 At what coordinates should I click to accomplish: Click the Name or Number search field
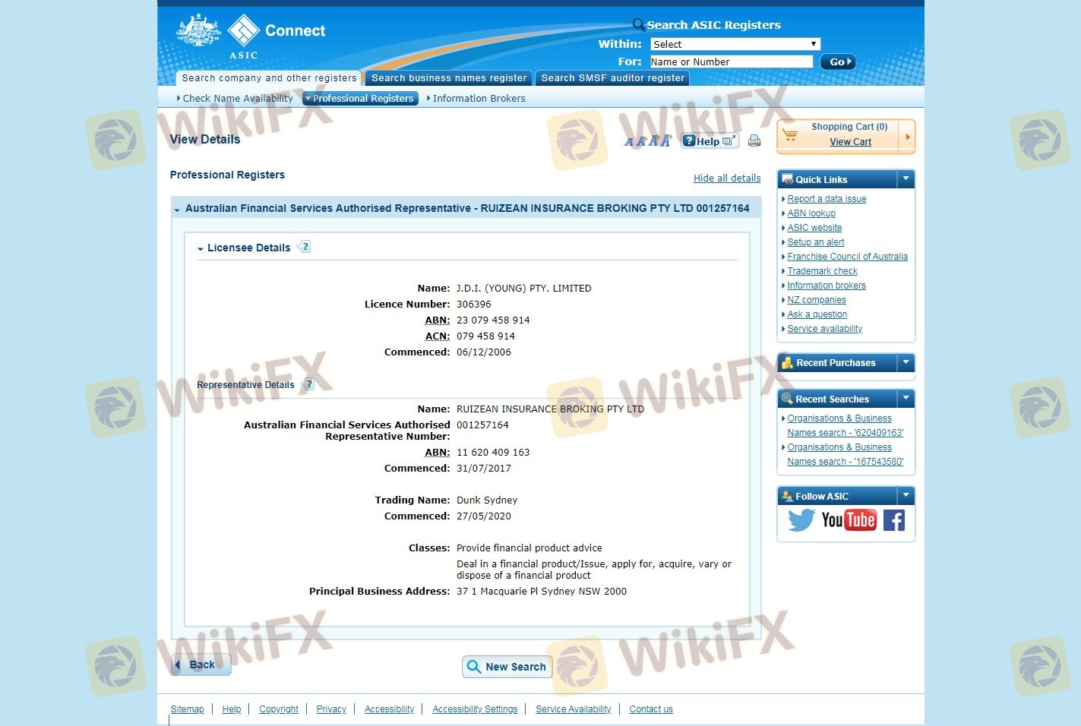tap(731, 62)
